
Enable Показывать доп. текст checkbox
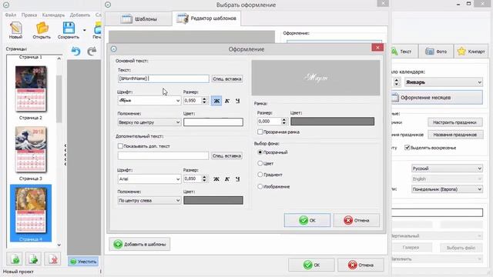pos(120,146)
